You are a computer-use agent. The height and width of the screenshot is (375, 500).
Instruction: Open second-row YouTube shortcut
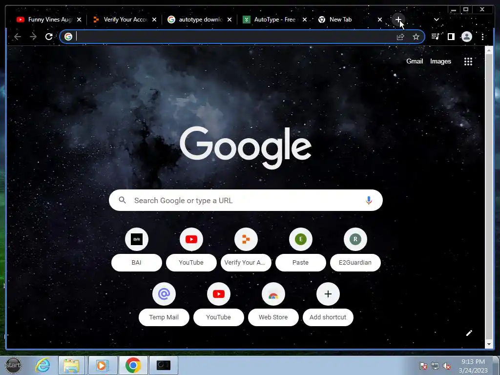tap(219, 294)
